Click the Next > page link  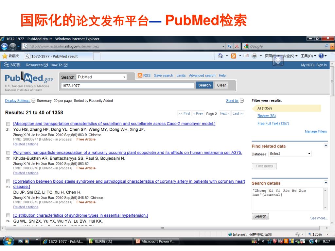(x=224, y=113)
